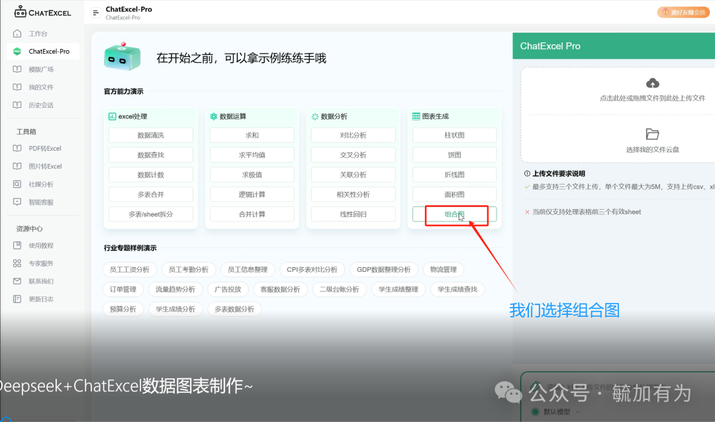Image resolution: width=715 pixels, height=422 pixels.
Task: Click the CPI多表对比分析 sample tag
Action: pos(312,269)
